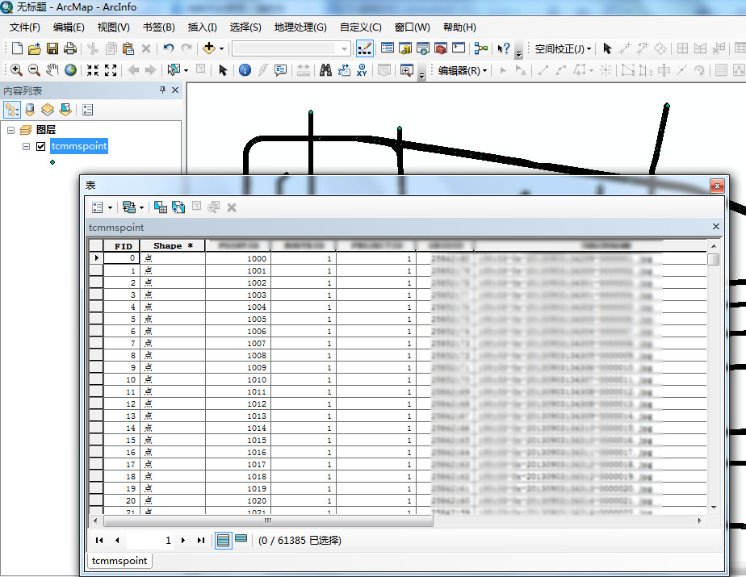Screen dimensions: 746x577
Task: Click the Full Extent globe icon
Action: tap(71, 70)
